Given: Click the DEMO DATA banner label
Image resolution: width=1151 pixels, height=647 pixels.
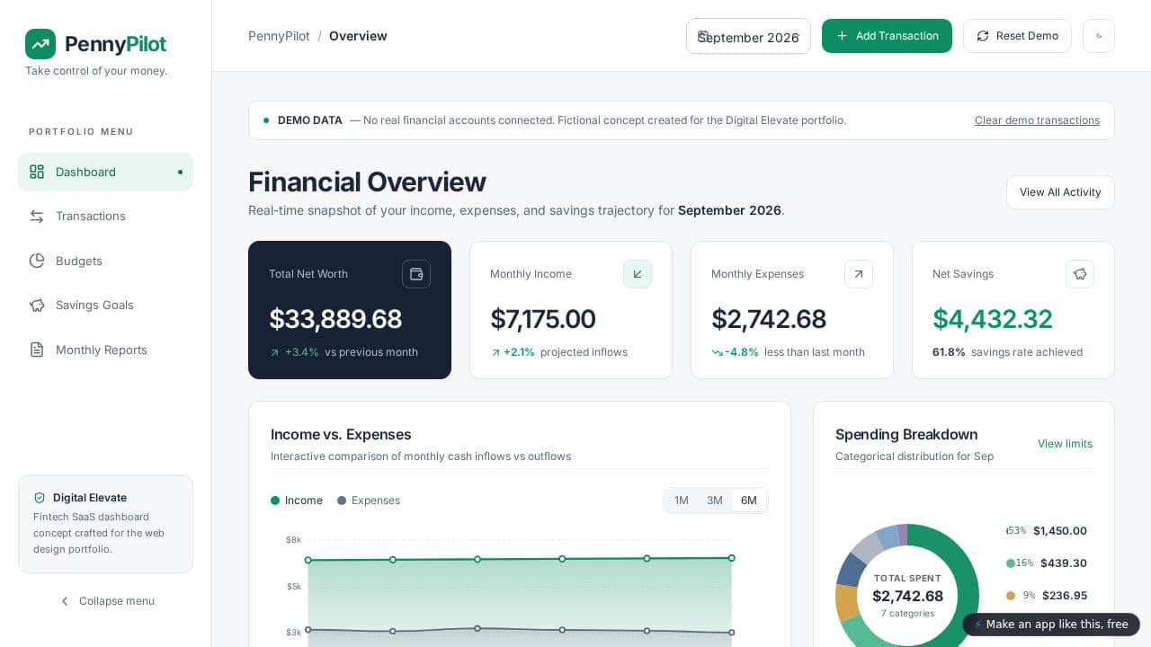Looking at the screenshot, I should coord(310,120).
